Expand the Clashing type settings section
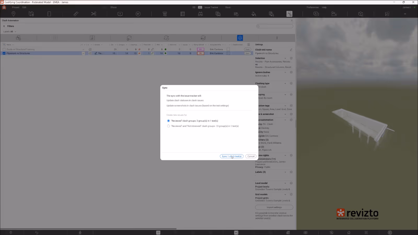 (x=285, y=83)
